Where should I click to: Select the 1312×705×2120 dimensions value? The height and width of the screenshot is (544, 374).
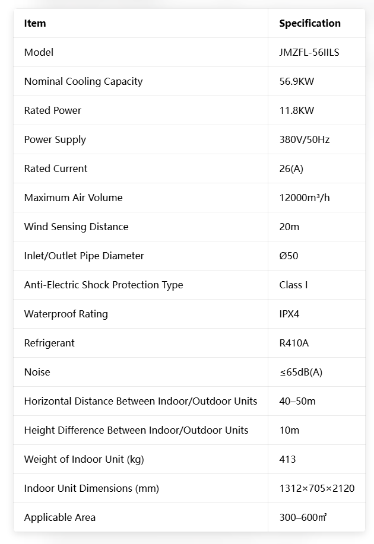[317, 488]
